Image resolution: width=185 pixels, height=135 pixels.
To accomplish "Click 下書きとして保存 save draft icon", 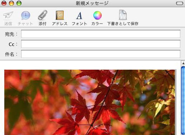I will point(123,15).
